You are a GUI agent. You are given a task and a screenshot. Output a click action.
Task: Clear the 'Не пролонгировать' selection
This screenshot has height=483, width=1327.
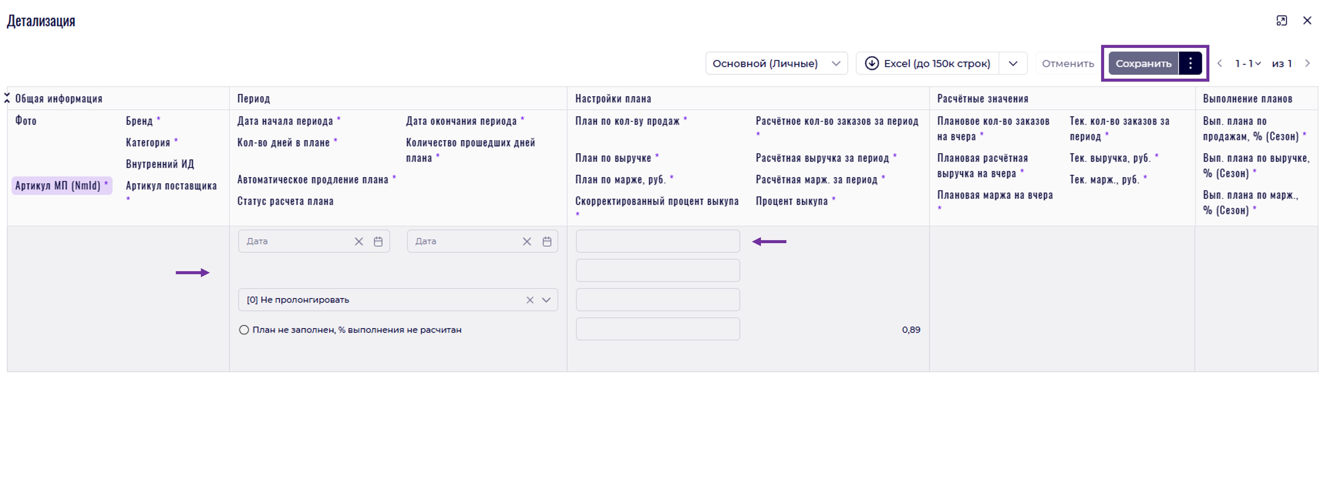click(x=530, y=300)
